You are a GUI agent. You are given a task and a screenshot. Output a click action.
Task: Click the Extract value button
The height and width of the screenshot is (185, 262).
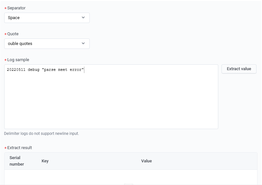pos(239,69)
